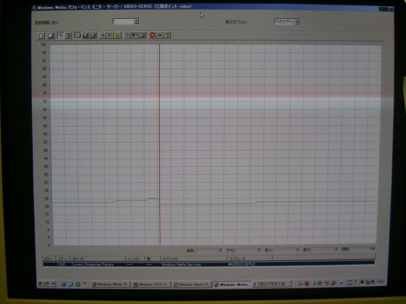406x304 pixels.
Task: Open Help with the question mark icon
Action: tap(167, 35)
